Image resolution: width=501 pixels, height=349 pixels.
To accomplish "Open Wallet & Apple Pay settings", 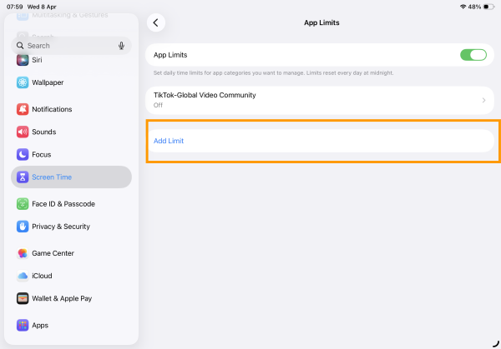I will click(x=71, y=299).
